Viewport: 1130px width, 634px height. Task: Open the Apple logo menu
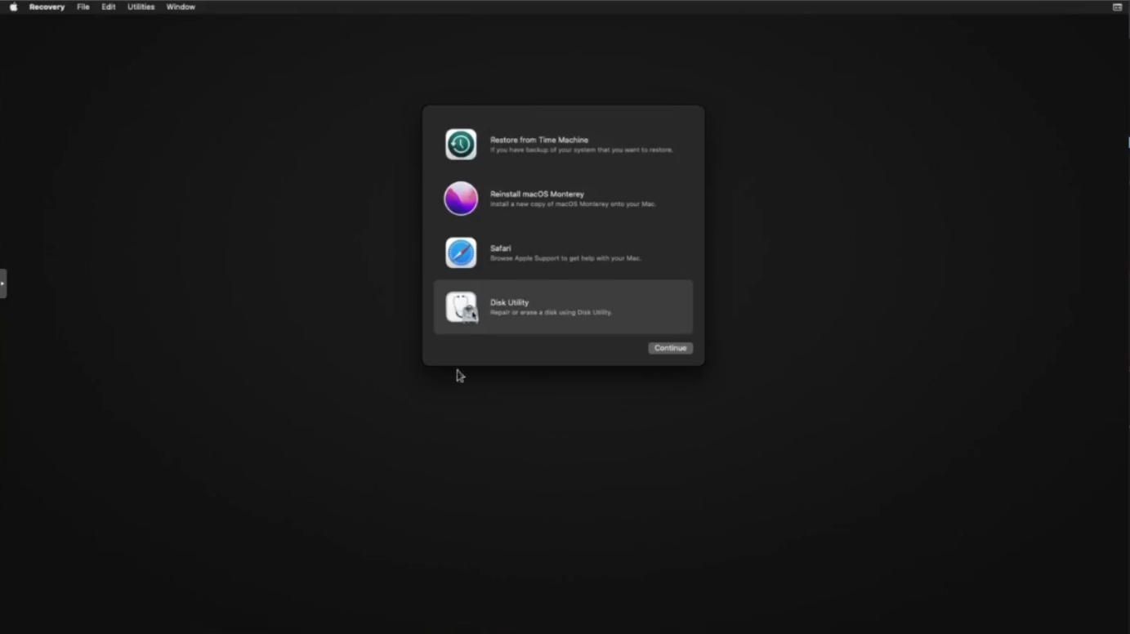coord(13,7)
